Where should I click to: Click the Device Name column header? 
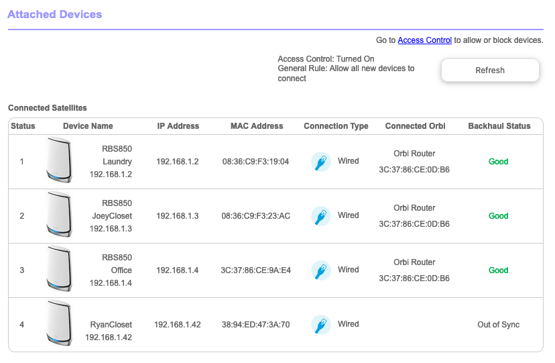point(88,126)
